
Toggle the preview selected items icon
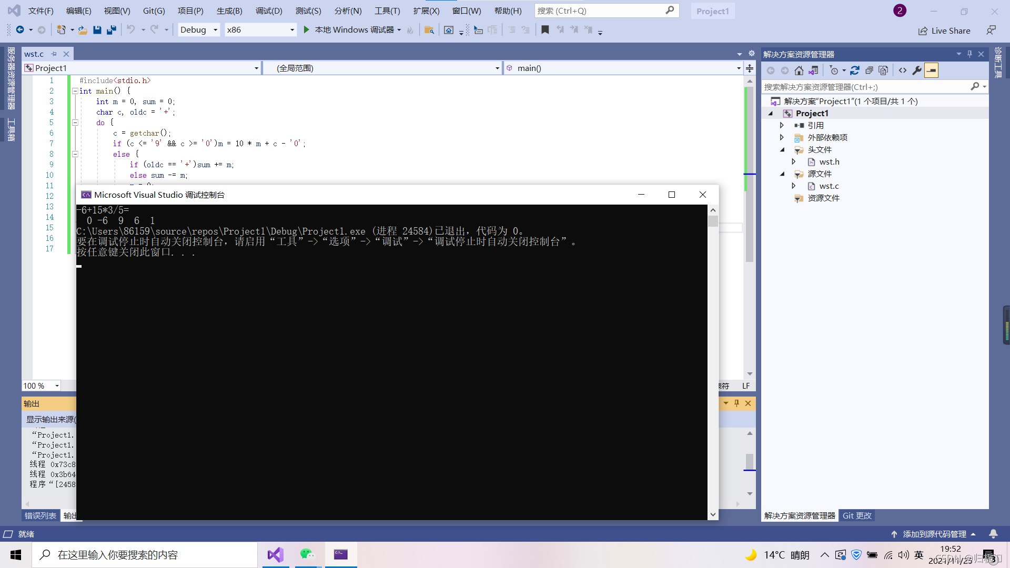pyautogui.click(x=931, y=70)
